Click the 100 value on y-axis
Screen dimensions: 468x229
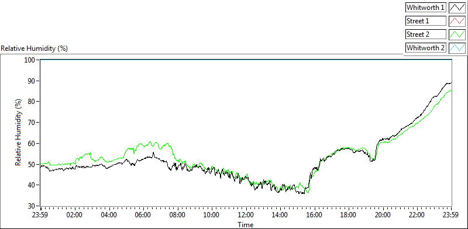coord(32,60)
